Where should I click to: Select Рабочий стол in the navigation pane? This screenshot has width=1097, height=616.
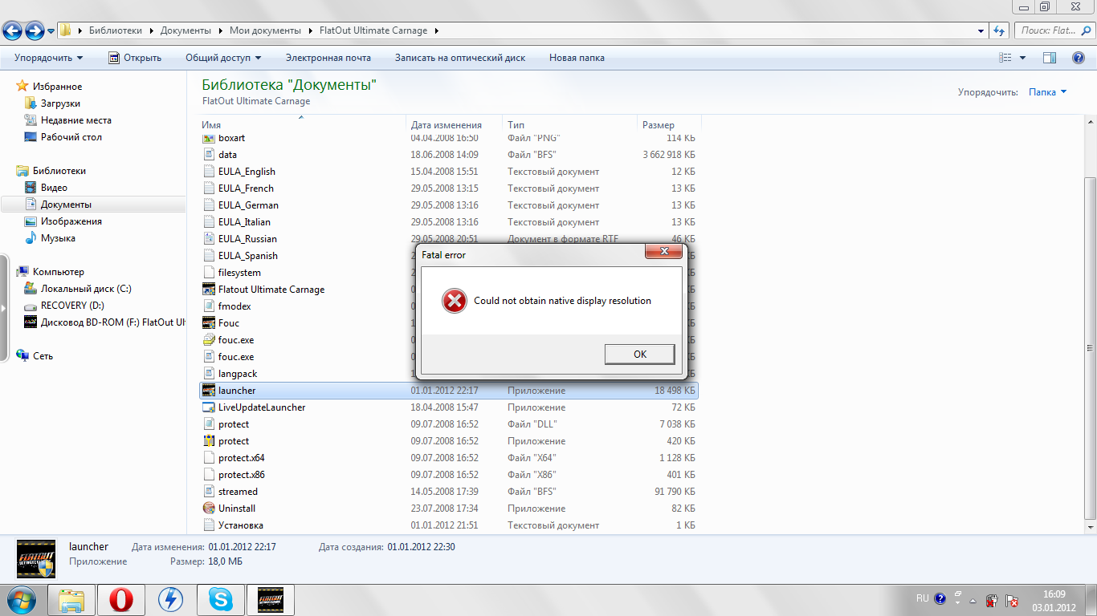tap(71, 137)
